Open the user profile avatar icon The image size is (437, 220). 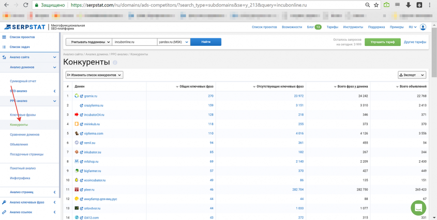pyautogui.click(x=423, y=27)
